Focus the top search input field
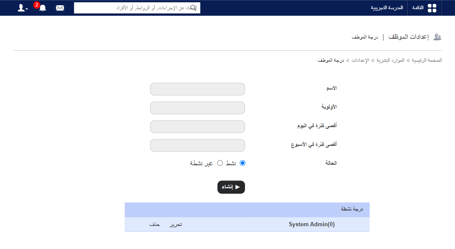This screenshot has width=455, height=249. [x=137, y=8]
